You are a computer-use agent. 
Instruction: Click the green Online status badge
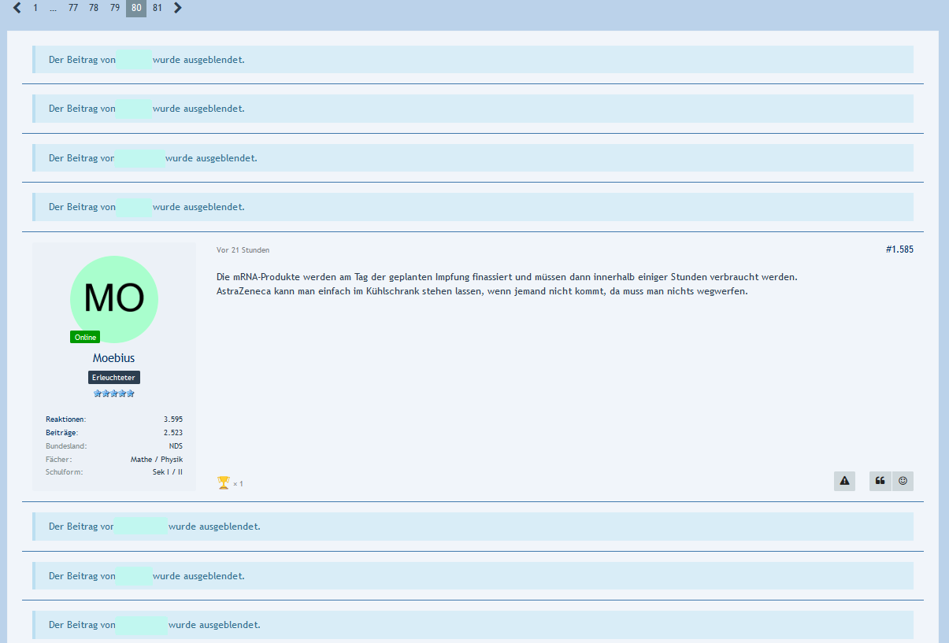click(x=85, y=337)
